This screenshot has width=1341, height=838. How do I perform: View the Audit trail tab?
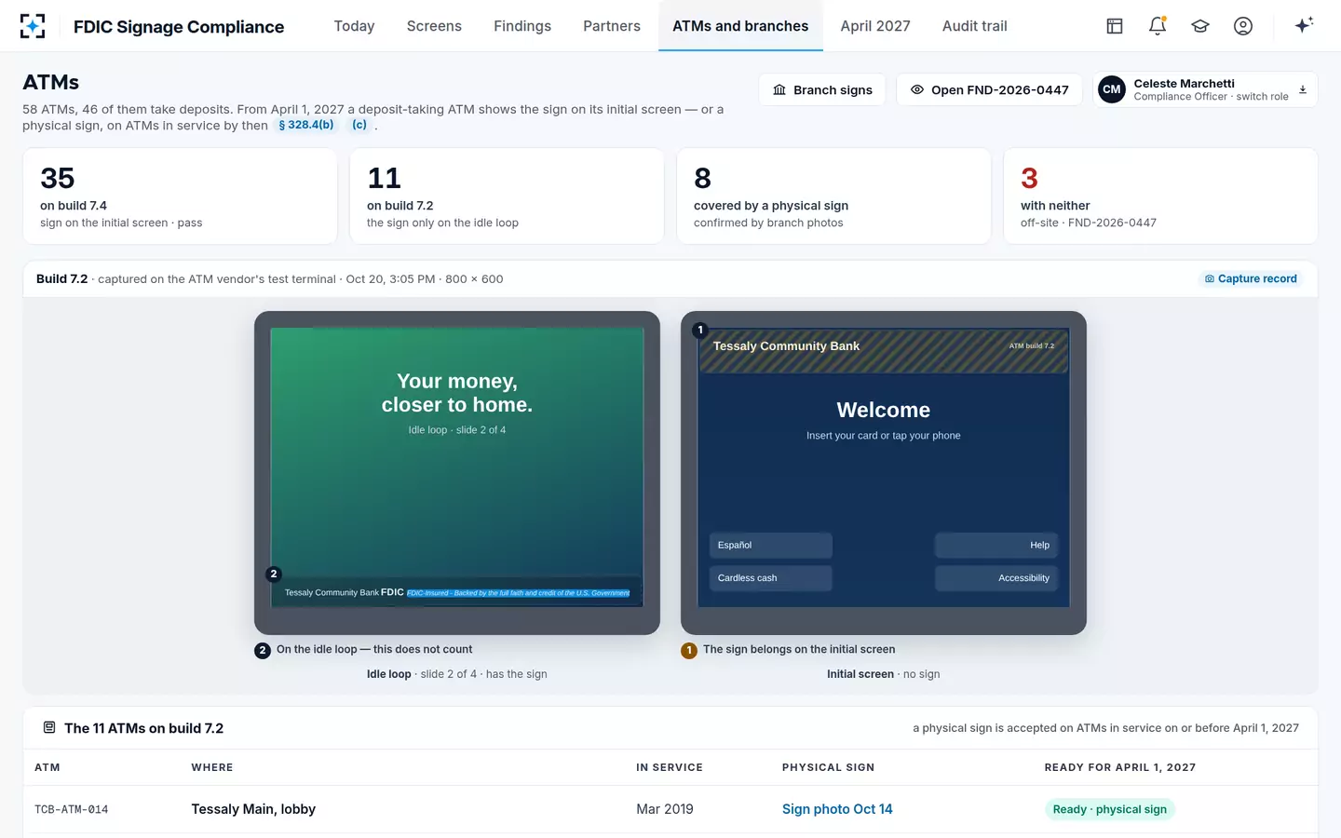pyautogui.click(x=975, y=26)
